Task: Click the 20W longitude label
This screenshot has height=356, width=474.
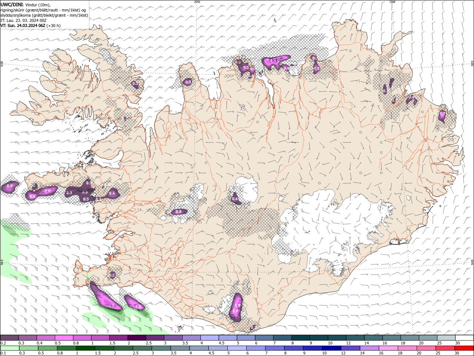Action: (x=197, y=1)
